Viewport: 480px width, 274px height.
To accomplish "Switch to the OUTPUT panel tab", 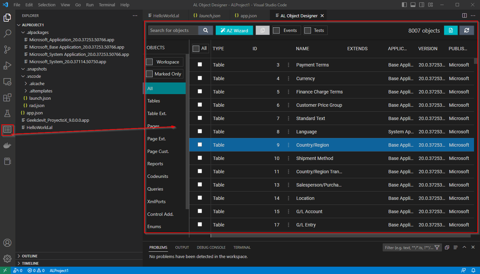I will click(182, 247).
